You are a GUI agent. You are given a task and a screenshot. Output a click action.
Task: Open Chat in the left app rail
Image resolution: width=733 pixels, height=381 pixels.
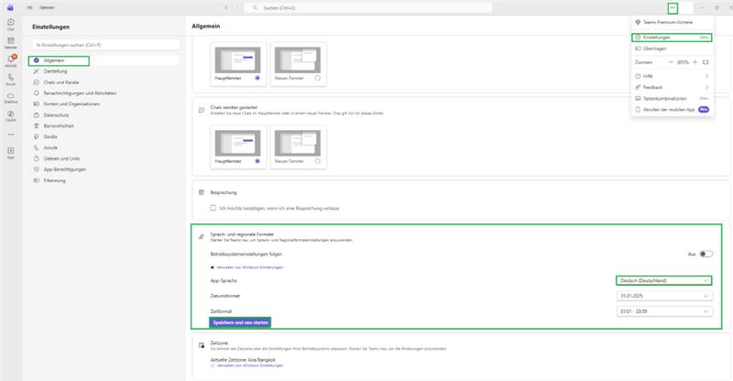tap(11, 25)
